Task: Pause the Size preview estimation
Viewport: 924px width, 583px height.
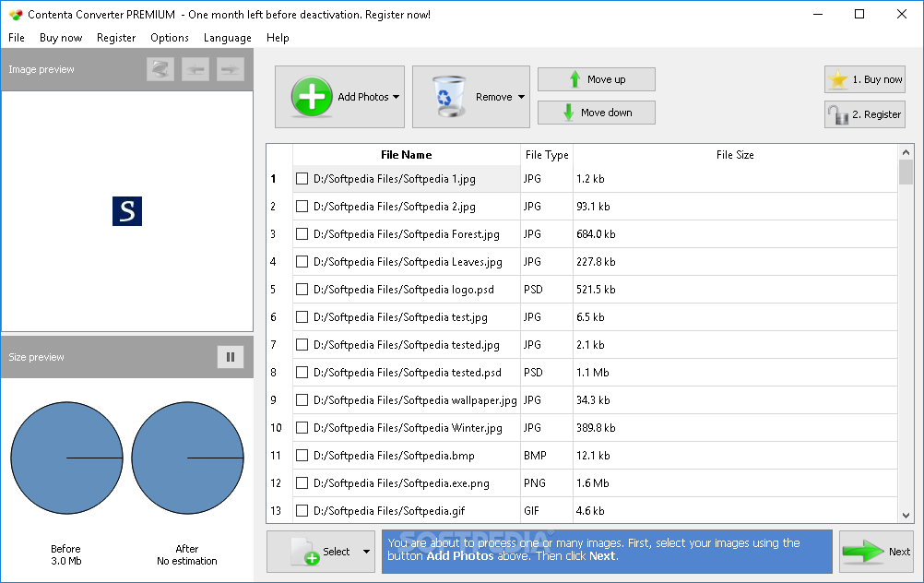Action: point(231,357)
